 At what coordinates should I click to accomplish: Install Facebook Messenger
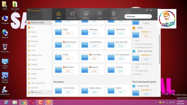(94, 46)
